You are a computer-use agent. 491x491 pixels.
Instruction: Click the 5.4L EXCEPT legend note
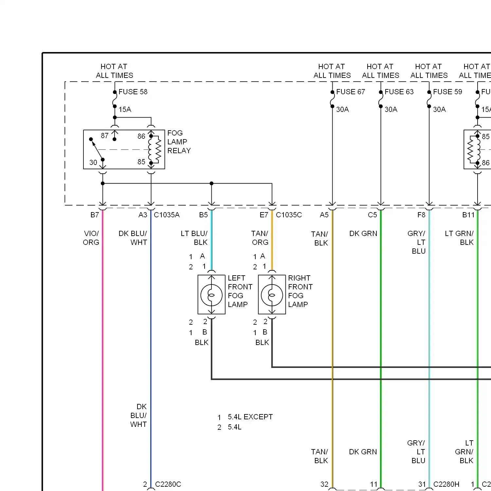(x=250, y=417)
